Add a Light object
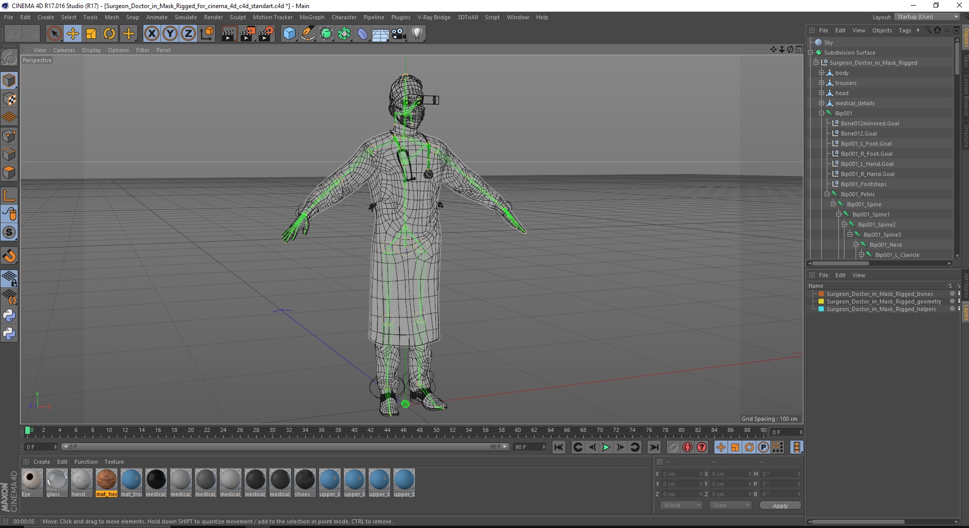This screenshot has width=969, height=528. [417, 34]
